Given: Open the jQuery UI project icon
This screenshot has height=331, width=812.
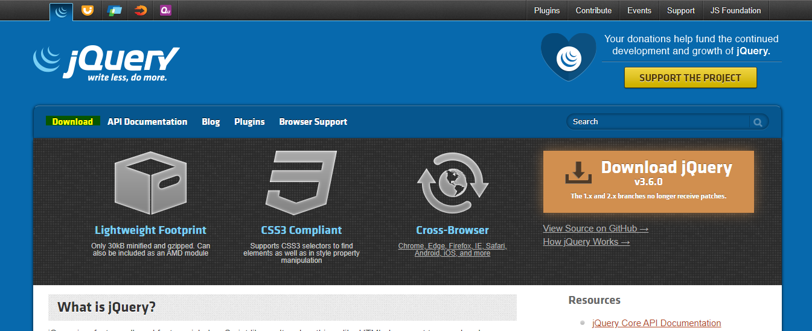Looking at the screenshot, I should [88, 10].
